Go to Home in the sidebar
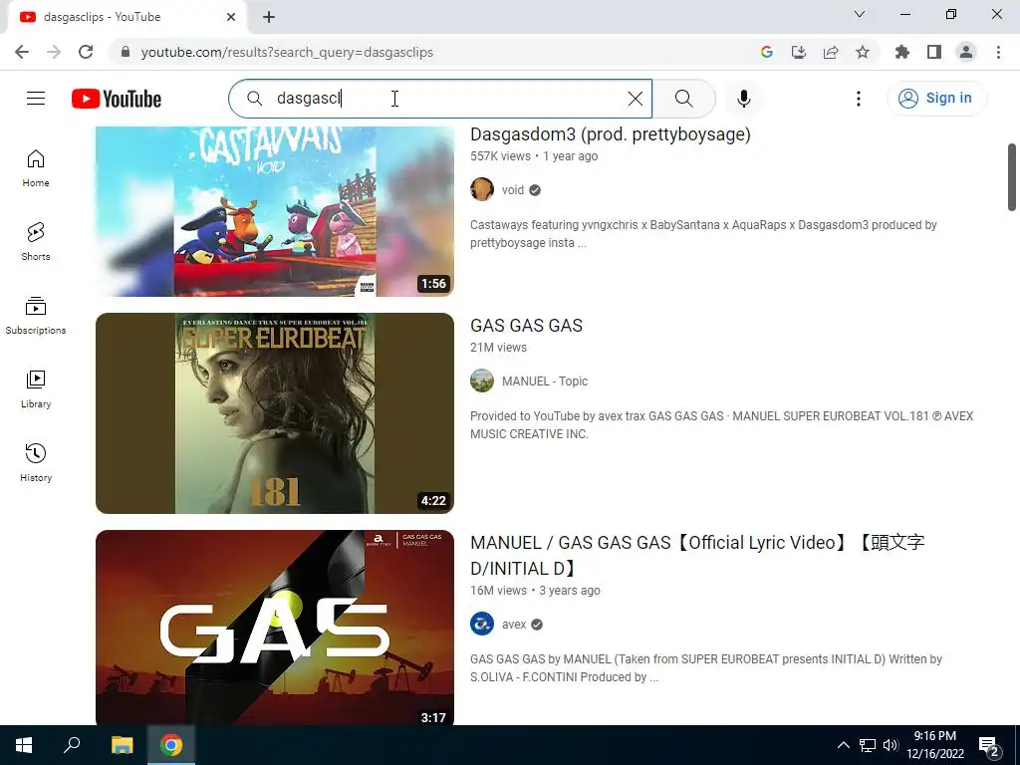 click(x=36, y=168)
